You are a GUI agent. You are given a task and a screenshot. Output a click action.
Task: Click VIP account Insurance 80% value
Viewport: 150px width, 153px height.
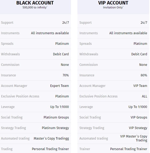click(x=144, y=75)
